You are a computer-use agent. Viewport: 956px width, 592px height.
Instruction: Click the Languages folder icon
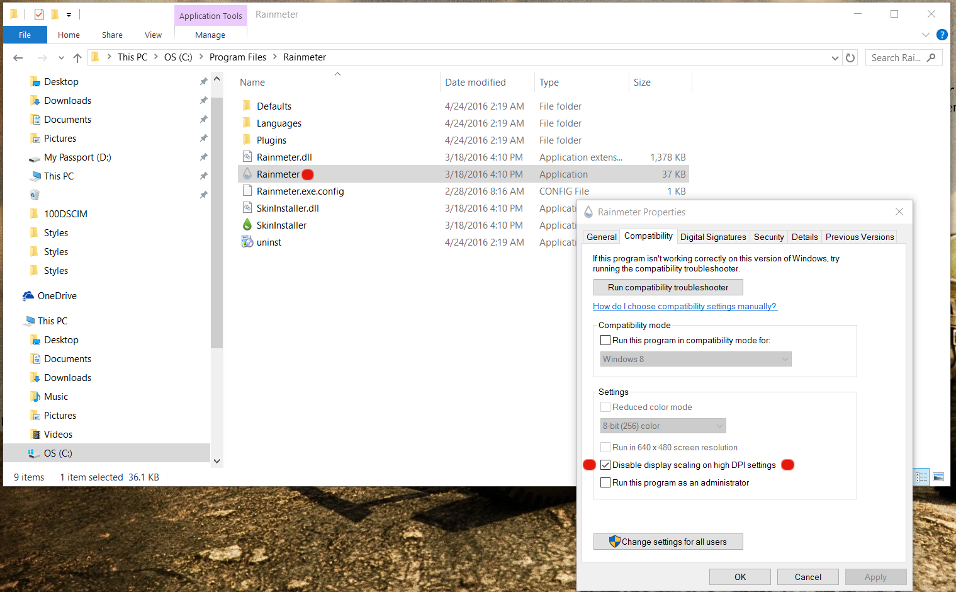pos(247,123)
